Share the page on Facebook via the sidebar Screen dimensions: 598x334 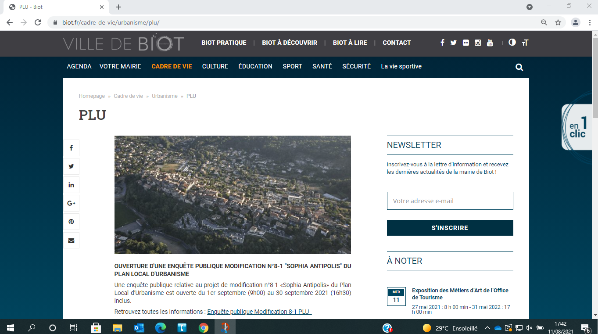(x=71, y=148)
